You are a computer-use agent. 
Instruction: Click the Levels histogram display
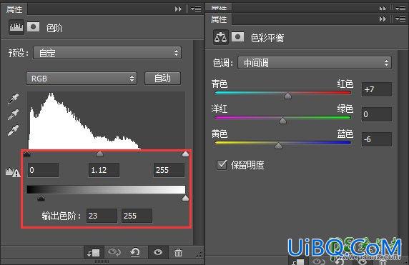coord(106,121)
